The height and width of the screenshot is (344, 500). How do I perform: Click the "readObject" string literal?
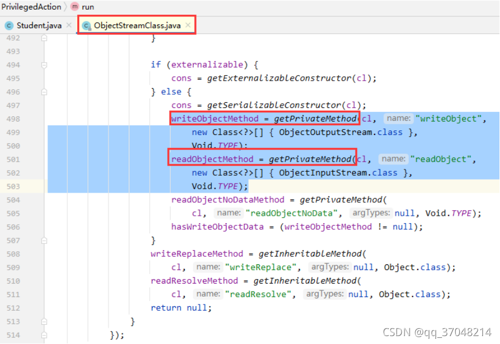pyautogui.click(x=440, y=159)
